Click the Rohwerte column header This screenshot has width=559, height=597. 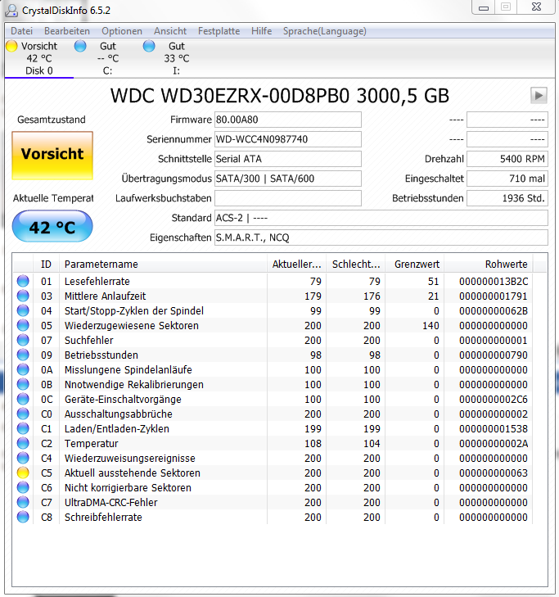tap(489, 265)
